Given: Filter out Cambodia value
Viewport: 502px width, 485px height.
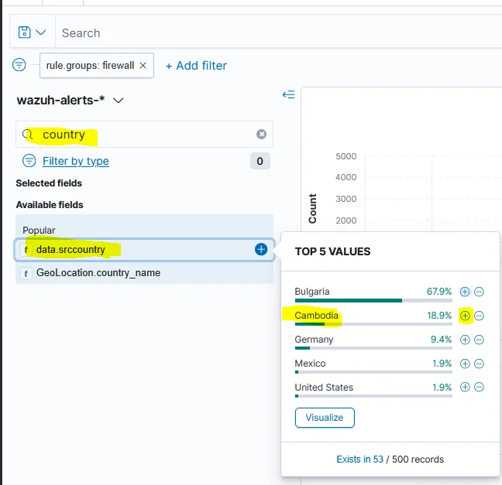Looking at the screenshot, I should (479, 316).
